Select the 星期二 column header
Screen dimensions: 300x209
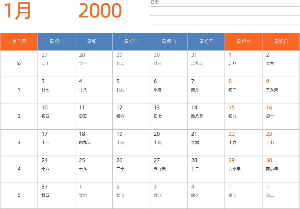[94, 42]
